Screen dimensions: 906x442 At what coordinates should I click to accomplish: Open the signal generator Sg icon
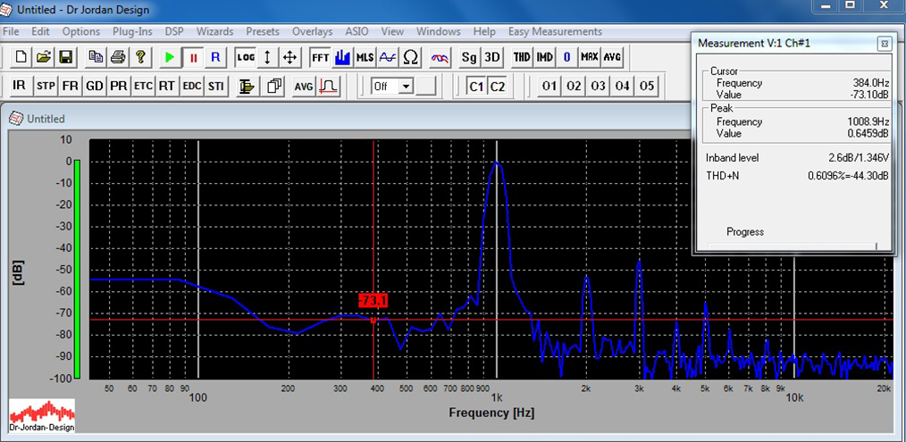coord(469,57)
